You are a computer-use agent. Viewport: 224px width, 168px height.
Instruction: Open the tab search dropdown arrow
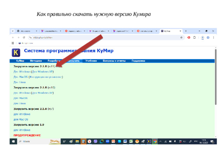[x=13, y=31]
